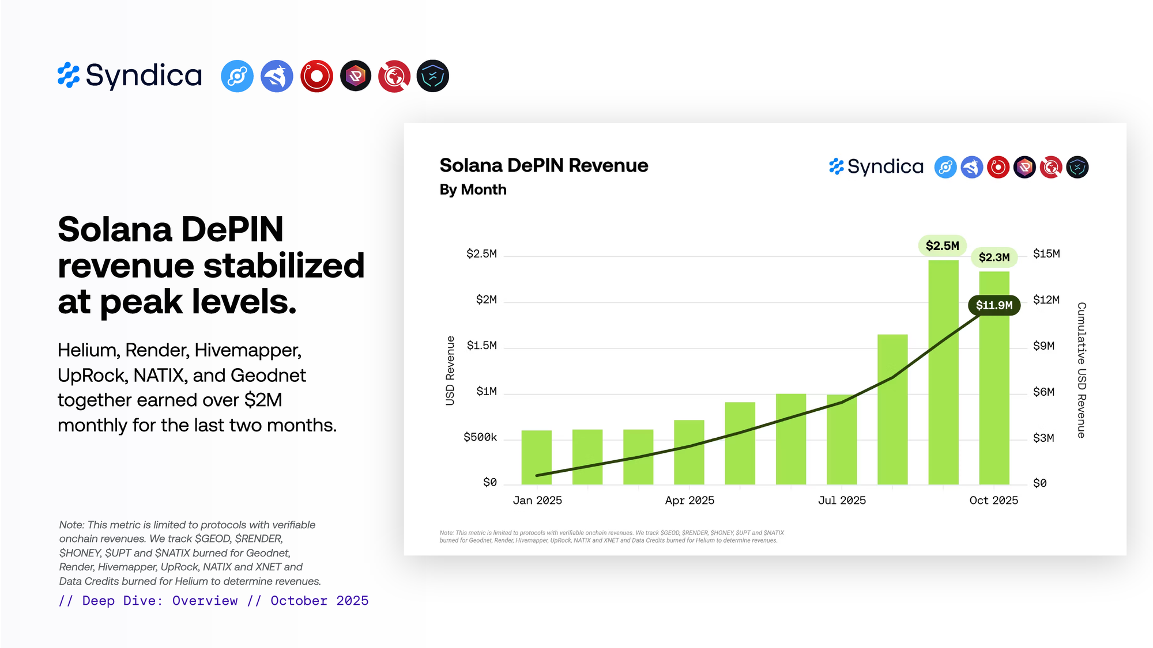
Task: Click the large NATIX globe icon
Action: (394, 76)
